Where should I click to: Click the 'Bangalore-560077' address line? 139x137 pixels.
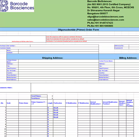(x=98, y=14)
